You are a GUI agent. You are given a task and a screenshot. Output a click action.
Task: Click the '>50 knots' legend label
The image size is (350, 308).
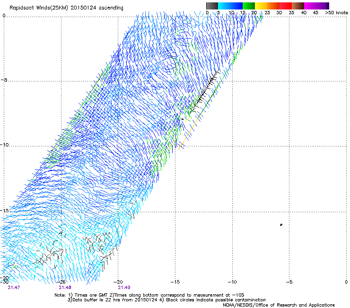(x=336, y=13)
